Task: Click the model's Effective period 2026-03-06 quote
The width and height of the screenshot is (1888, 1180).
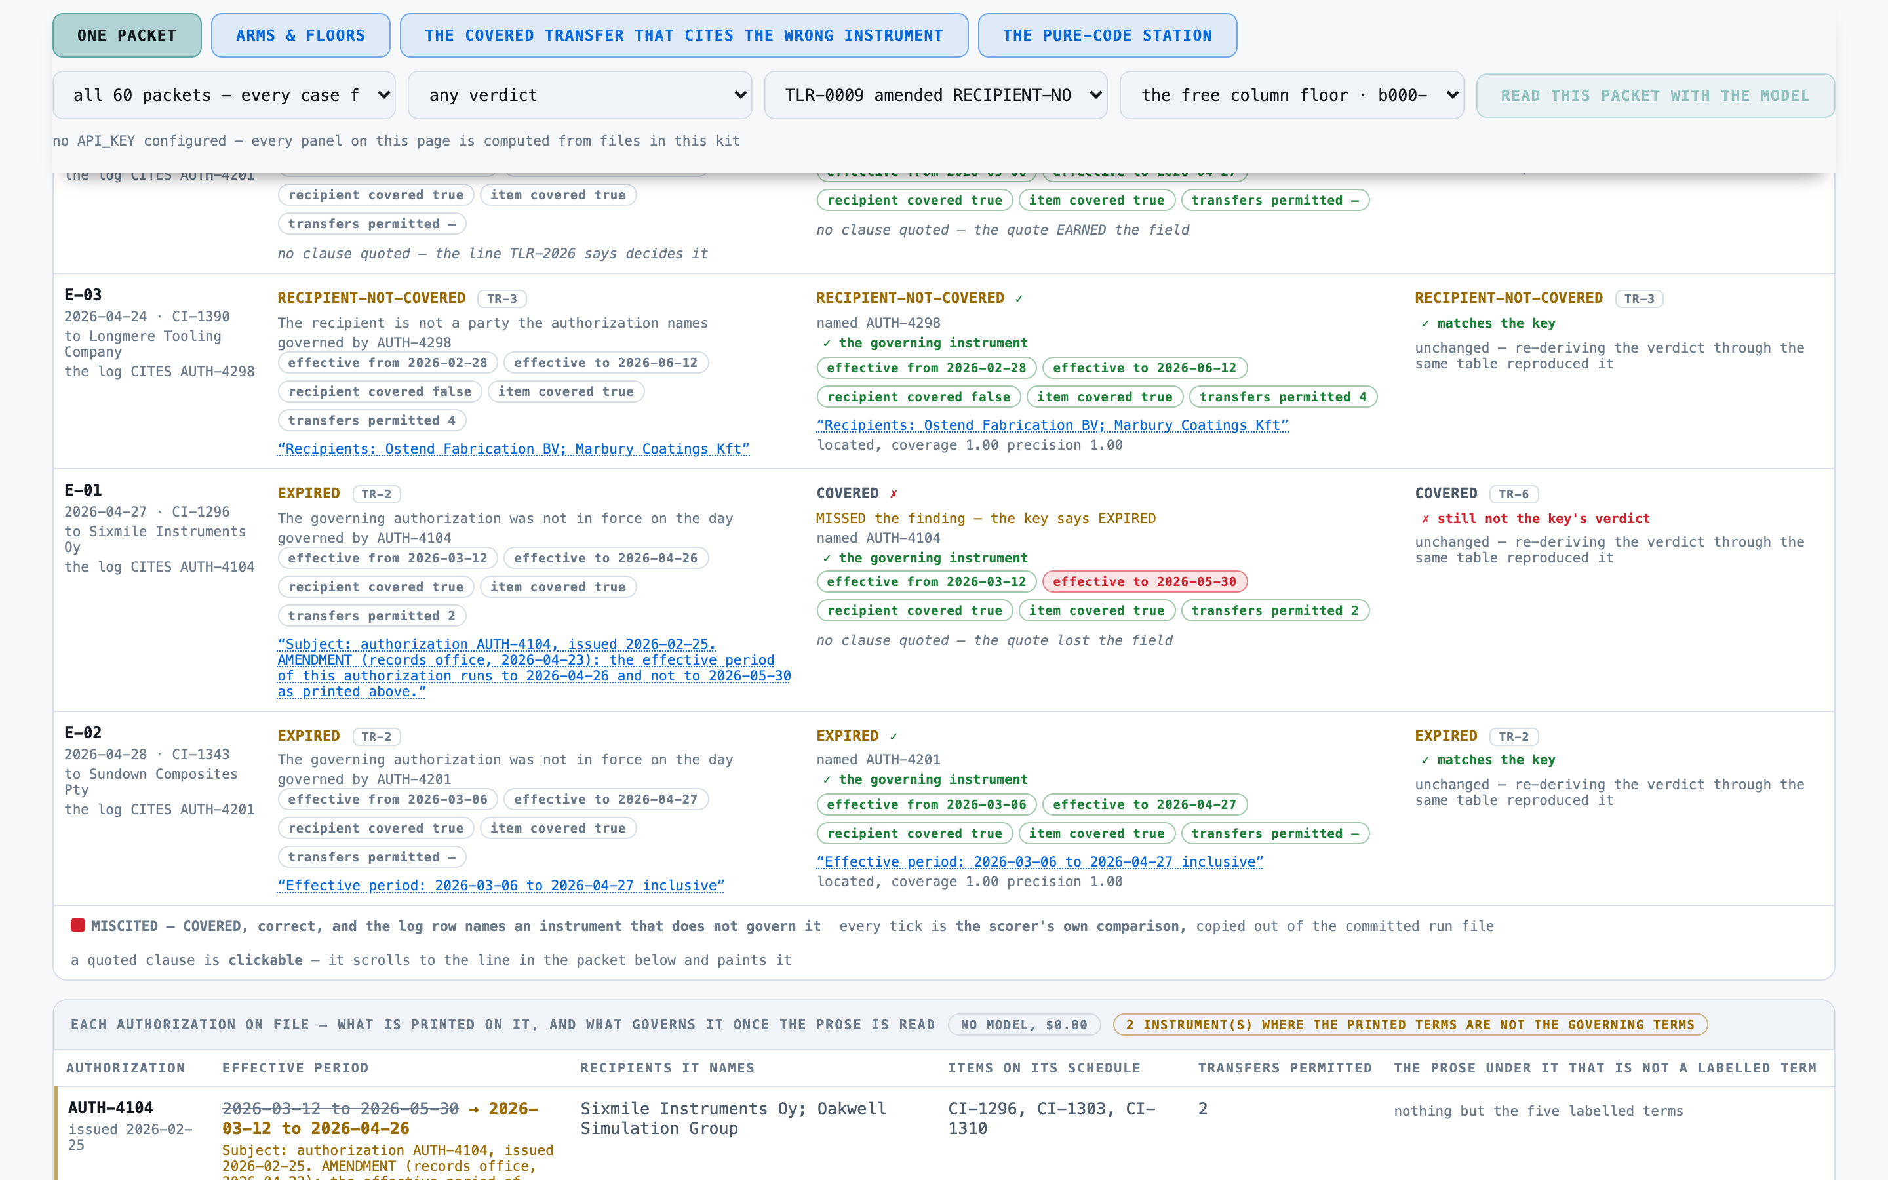Action: click(1039, 861)
